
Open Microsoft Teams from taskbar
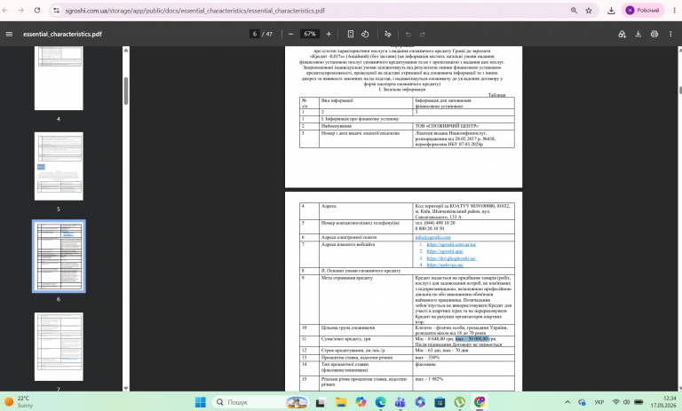tap(400, 402)
